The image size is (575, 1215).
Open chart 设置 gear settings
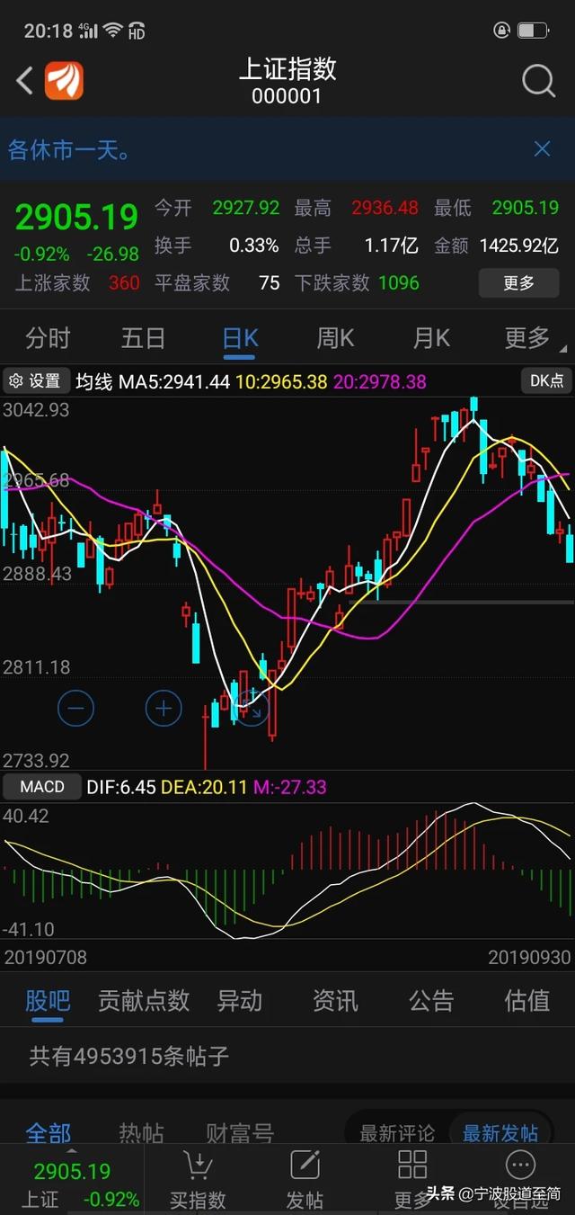(35, 381)
